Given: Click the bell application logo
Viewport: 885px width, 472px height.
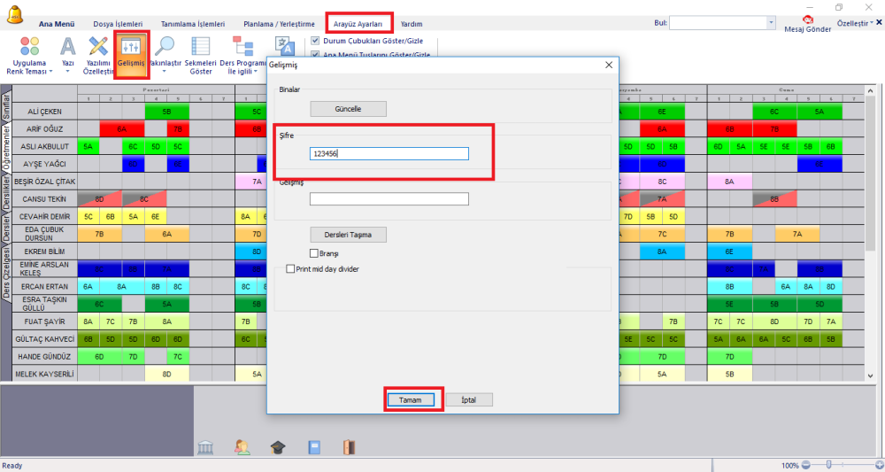Looking at the screenshot, I should point(15,13).
